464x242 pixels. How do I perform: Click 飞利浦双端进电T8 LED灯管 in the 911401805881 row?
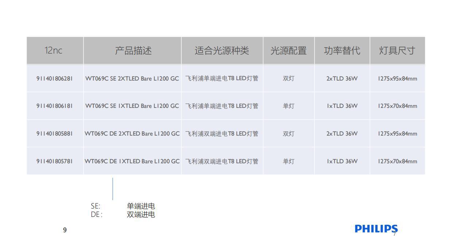(222, 134)
